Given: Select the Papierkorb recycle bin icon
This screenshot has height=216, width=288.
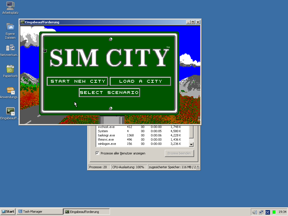Looking at the screenshot, I should tap(10, 71).
